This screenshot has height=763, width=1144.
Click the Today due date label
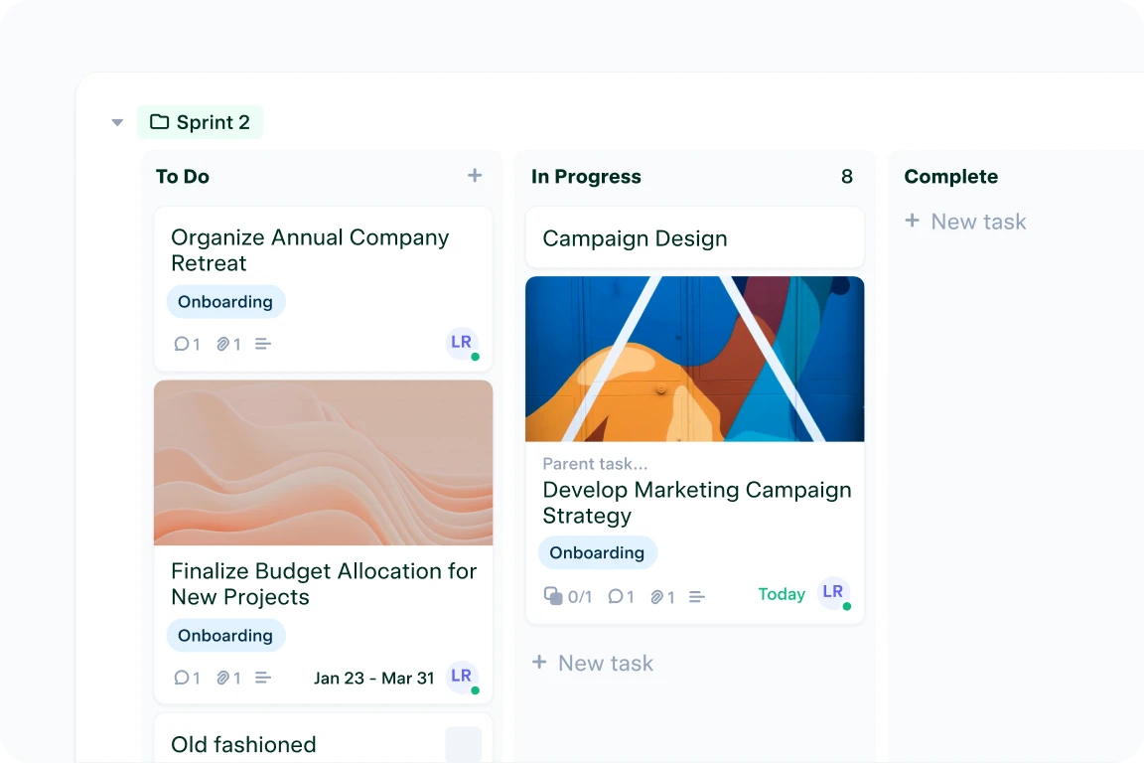[782, 594]
